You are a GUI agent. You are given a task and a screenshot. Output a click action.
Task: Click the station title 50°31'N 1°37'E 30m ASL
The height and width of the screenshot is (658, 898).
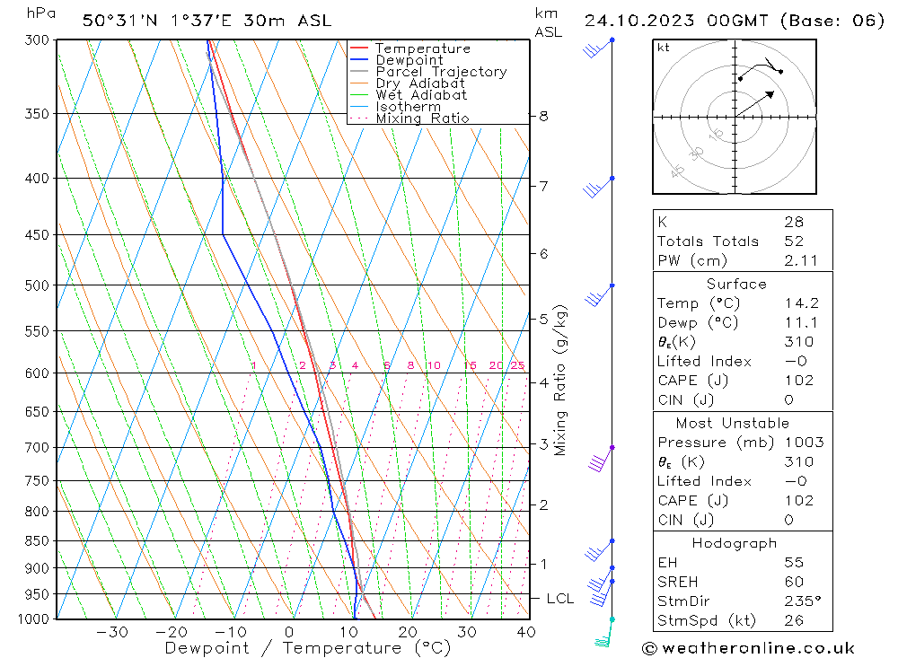click(207, 21)
